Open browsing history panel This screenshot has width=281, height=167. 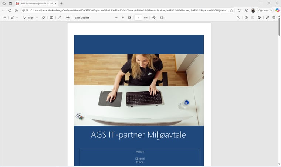pyautogui.click(x=247, y=10)
